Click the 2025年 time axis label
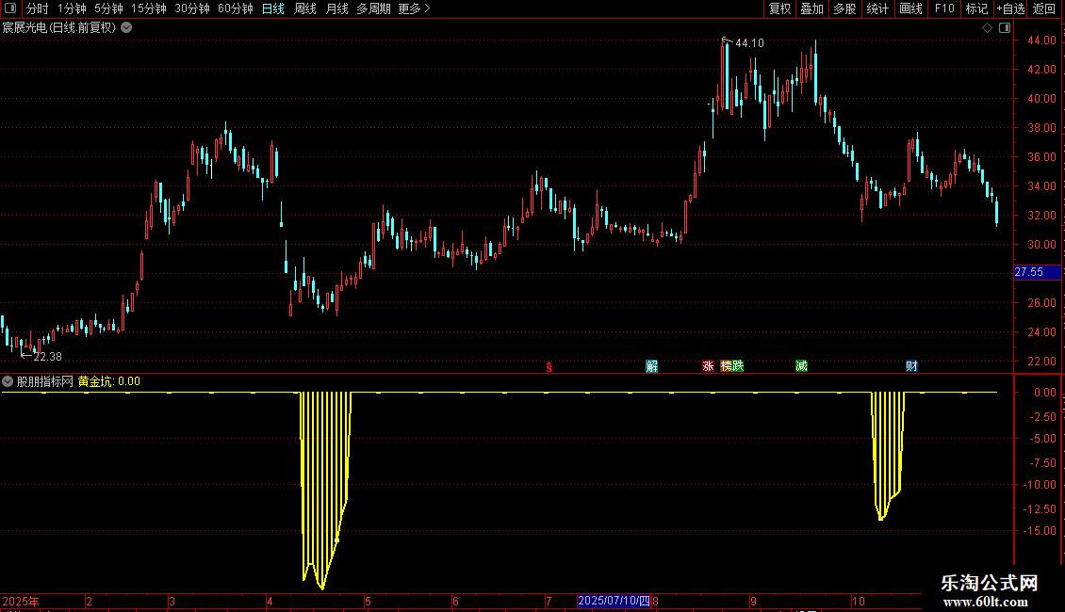This screenshot has width=1065, height=612. click(x=21, y=601)
